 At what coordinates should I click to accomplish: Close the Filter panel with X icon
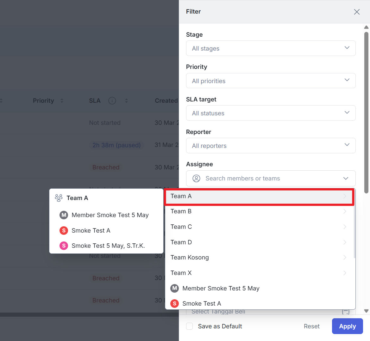click(357, 12)
